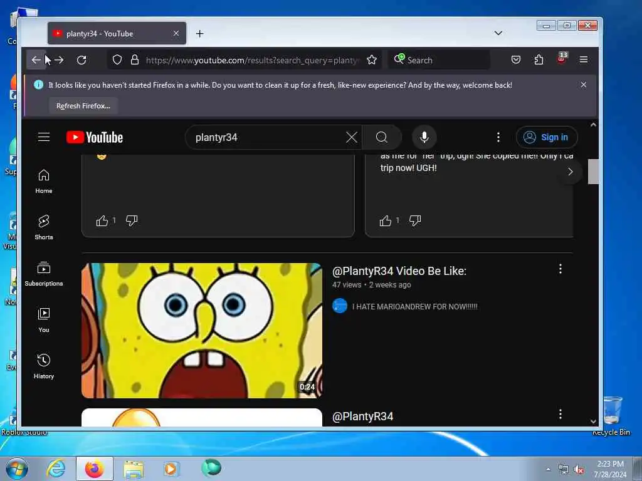
Task: Open Shorts in YouTube sidebar
Action: 44,228
